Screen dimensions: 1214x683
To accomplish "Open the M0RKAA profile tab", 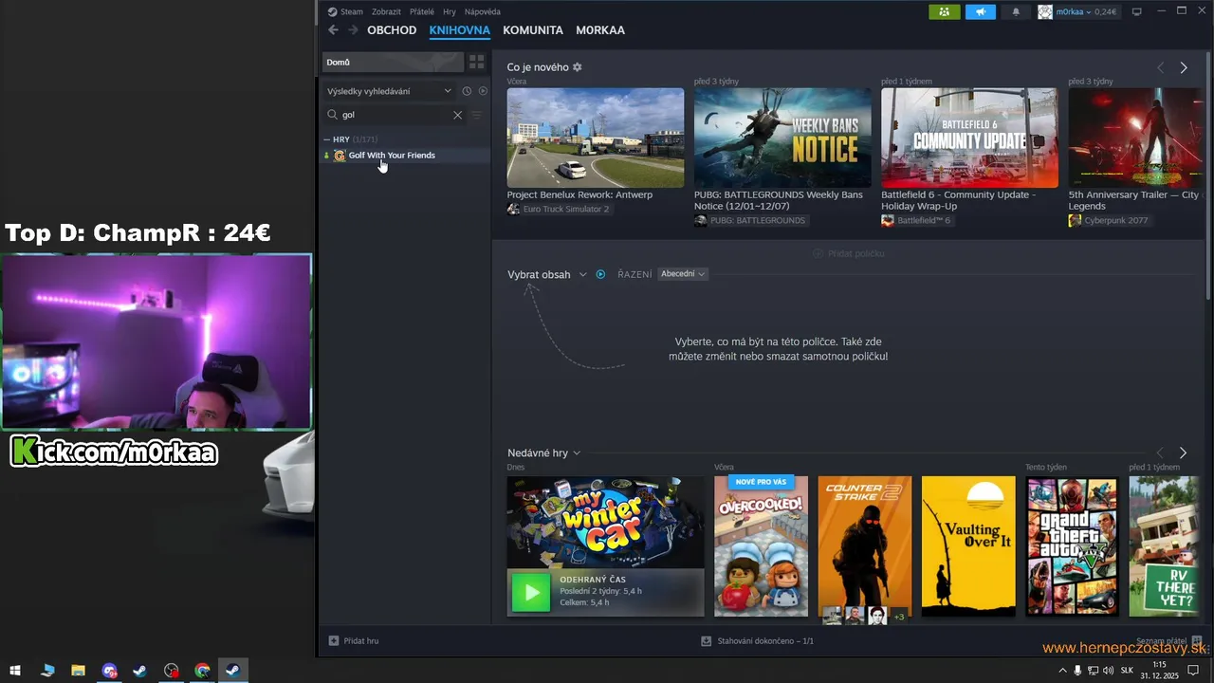I will click(x=600, y=30).
